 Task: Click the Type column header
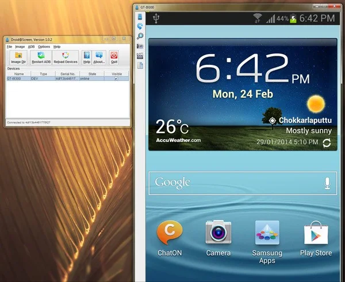(43, 74)
